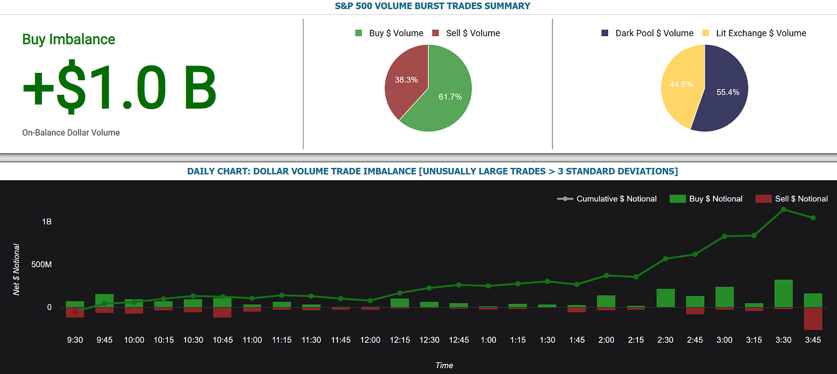Click the green buy bar at 2:30
Screen dimensions: 837x374
[665, 298]
